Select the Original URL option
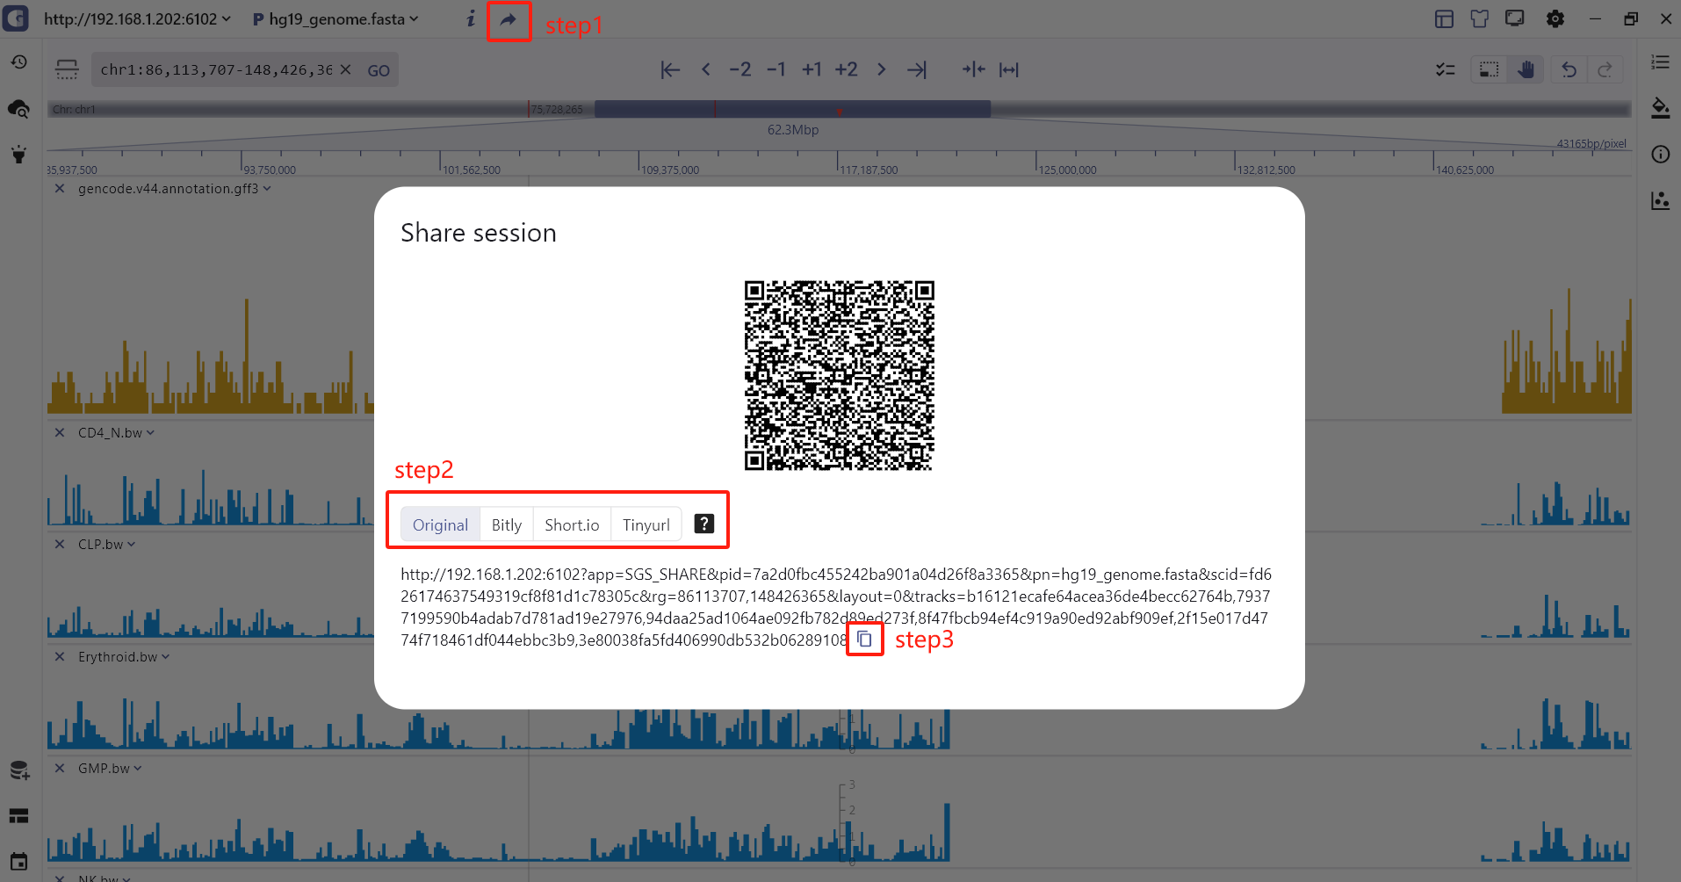This screenshot has height=882, width=1681. (x=441, y=524)
